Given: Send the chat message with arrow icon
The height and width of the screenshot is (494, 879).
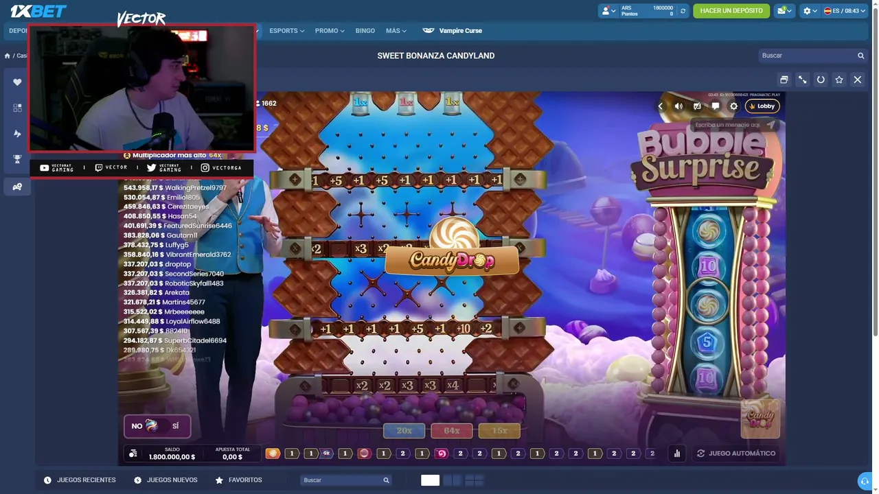Looking at the screenshot, I should (x=771, y=125).
